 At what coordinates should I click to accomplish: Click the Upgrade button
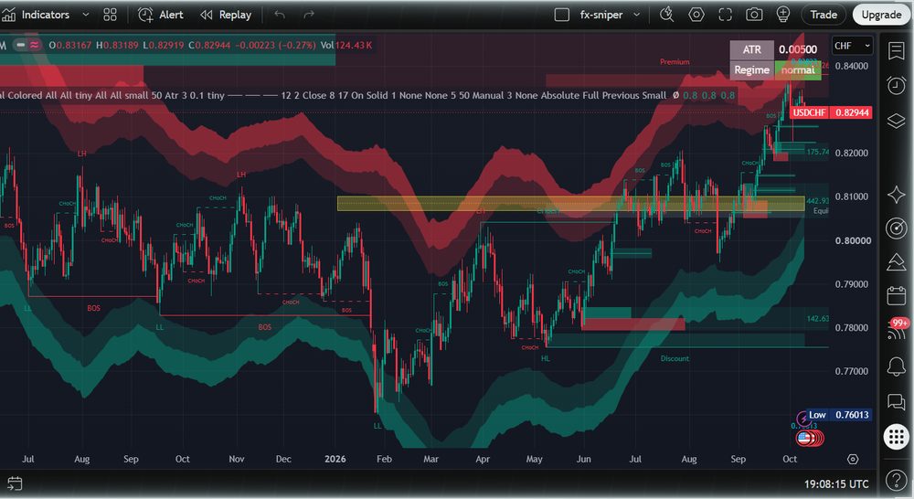(x=881, y=15)
